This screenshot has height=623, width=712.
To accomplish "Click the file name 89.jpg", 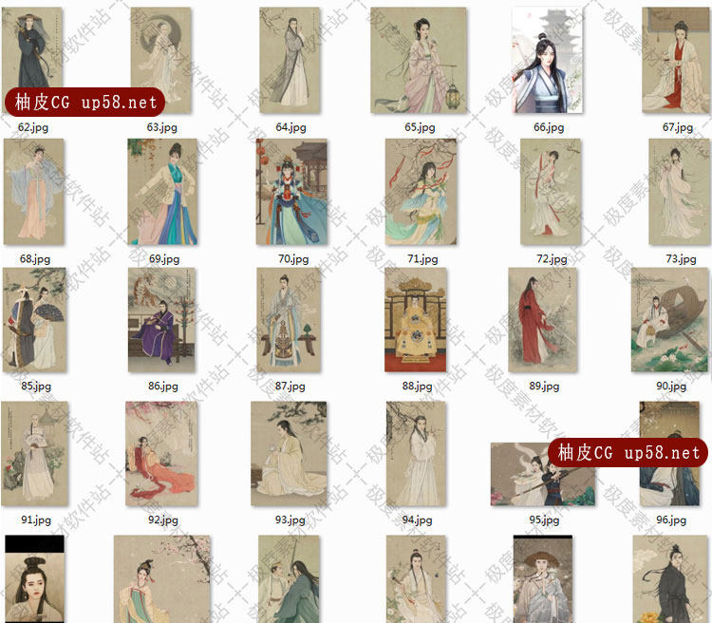I will (544, 387).
